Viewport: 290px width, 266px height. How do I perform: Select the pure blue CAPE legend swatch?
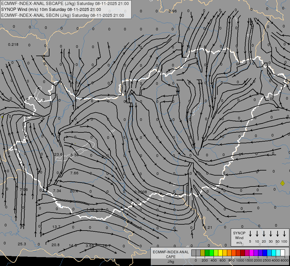click(x=265, y=253)
